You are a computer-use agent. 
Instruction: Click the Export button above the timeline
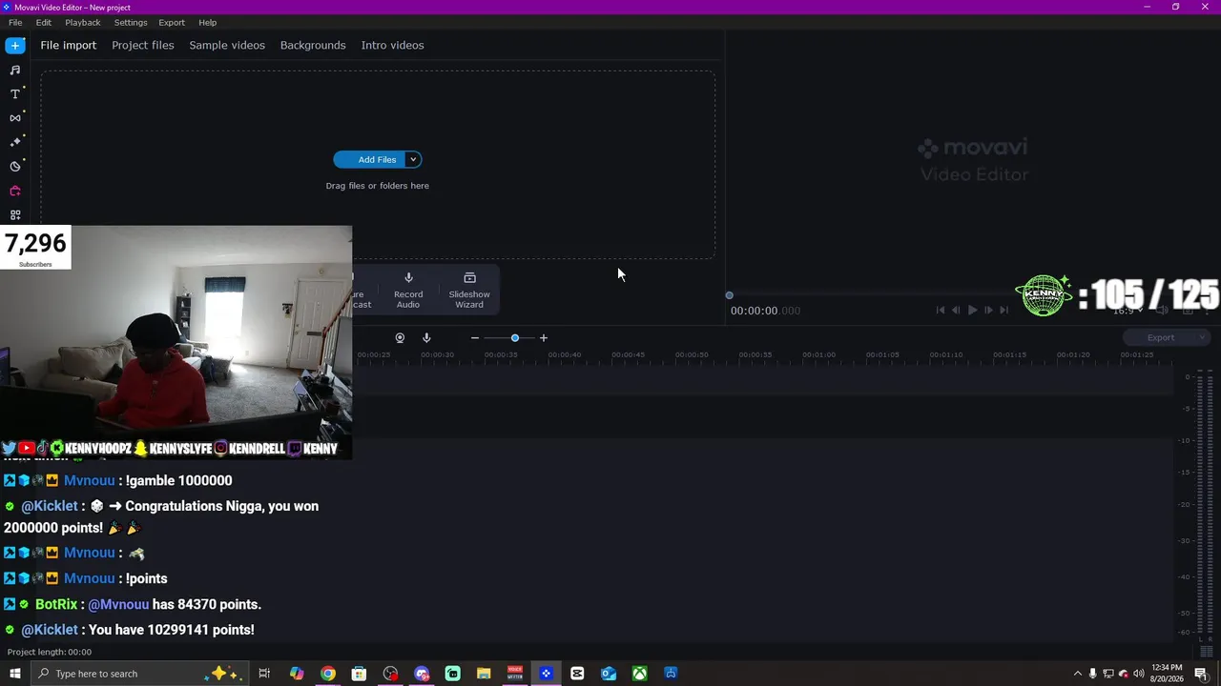coord(1160,337)
